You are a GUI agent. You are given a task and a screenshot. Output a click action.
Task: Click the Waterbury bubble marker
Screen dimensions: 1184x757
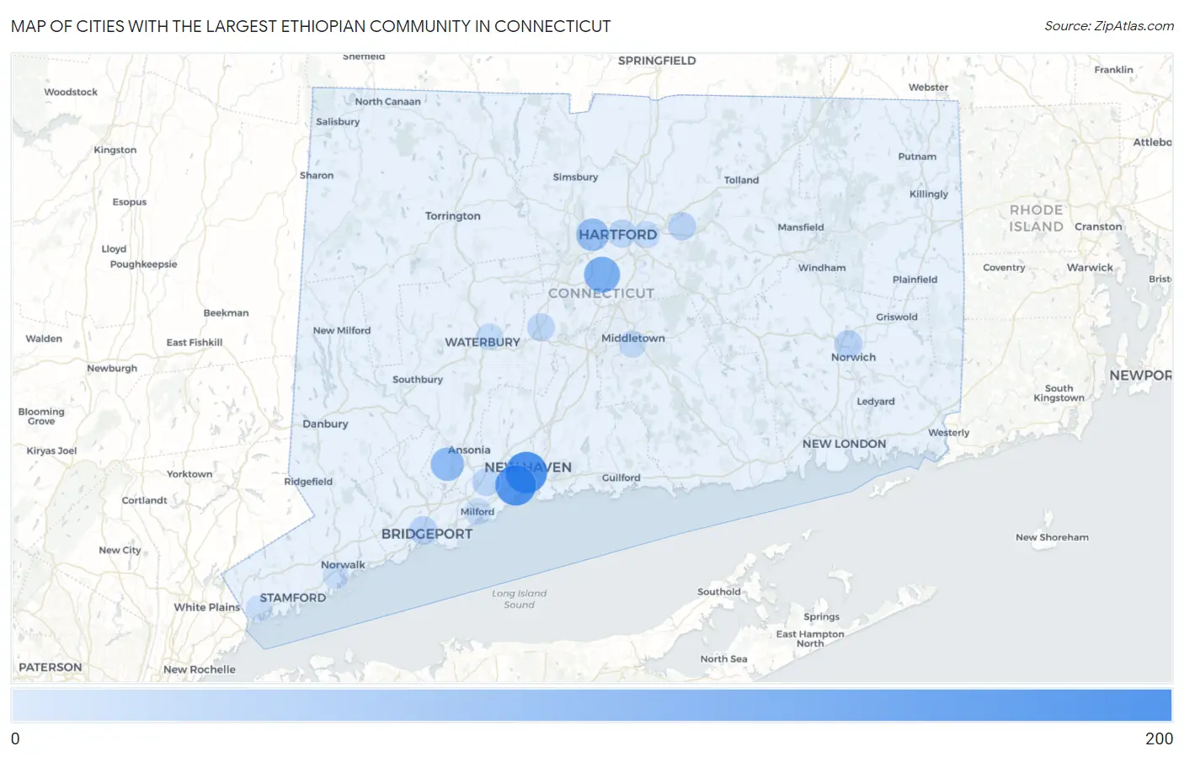490,339
